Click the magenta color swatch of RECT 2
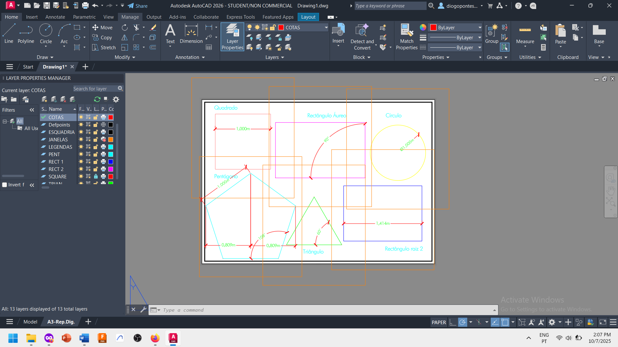 tap(111, 169)
